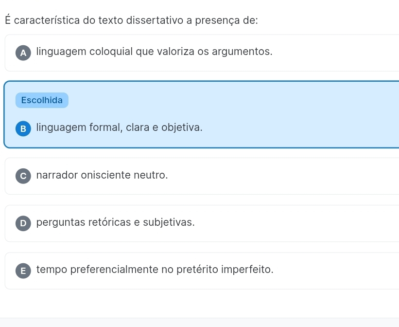The width and height of the screenshot is (399, 327).
Task: Choose answer 'tempo preferencialmente no pretérito imperfeito'
Action: pyautogui.click(x=155, y=270)
